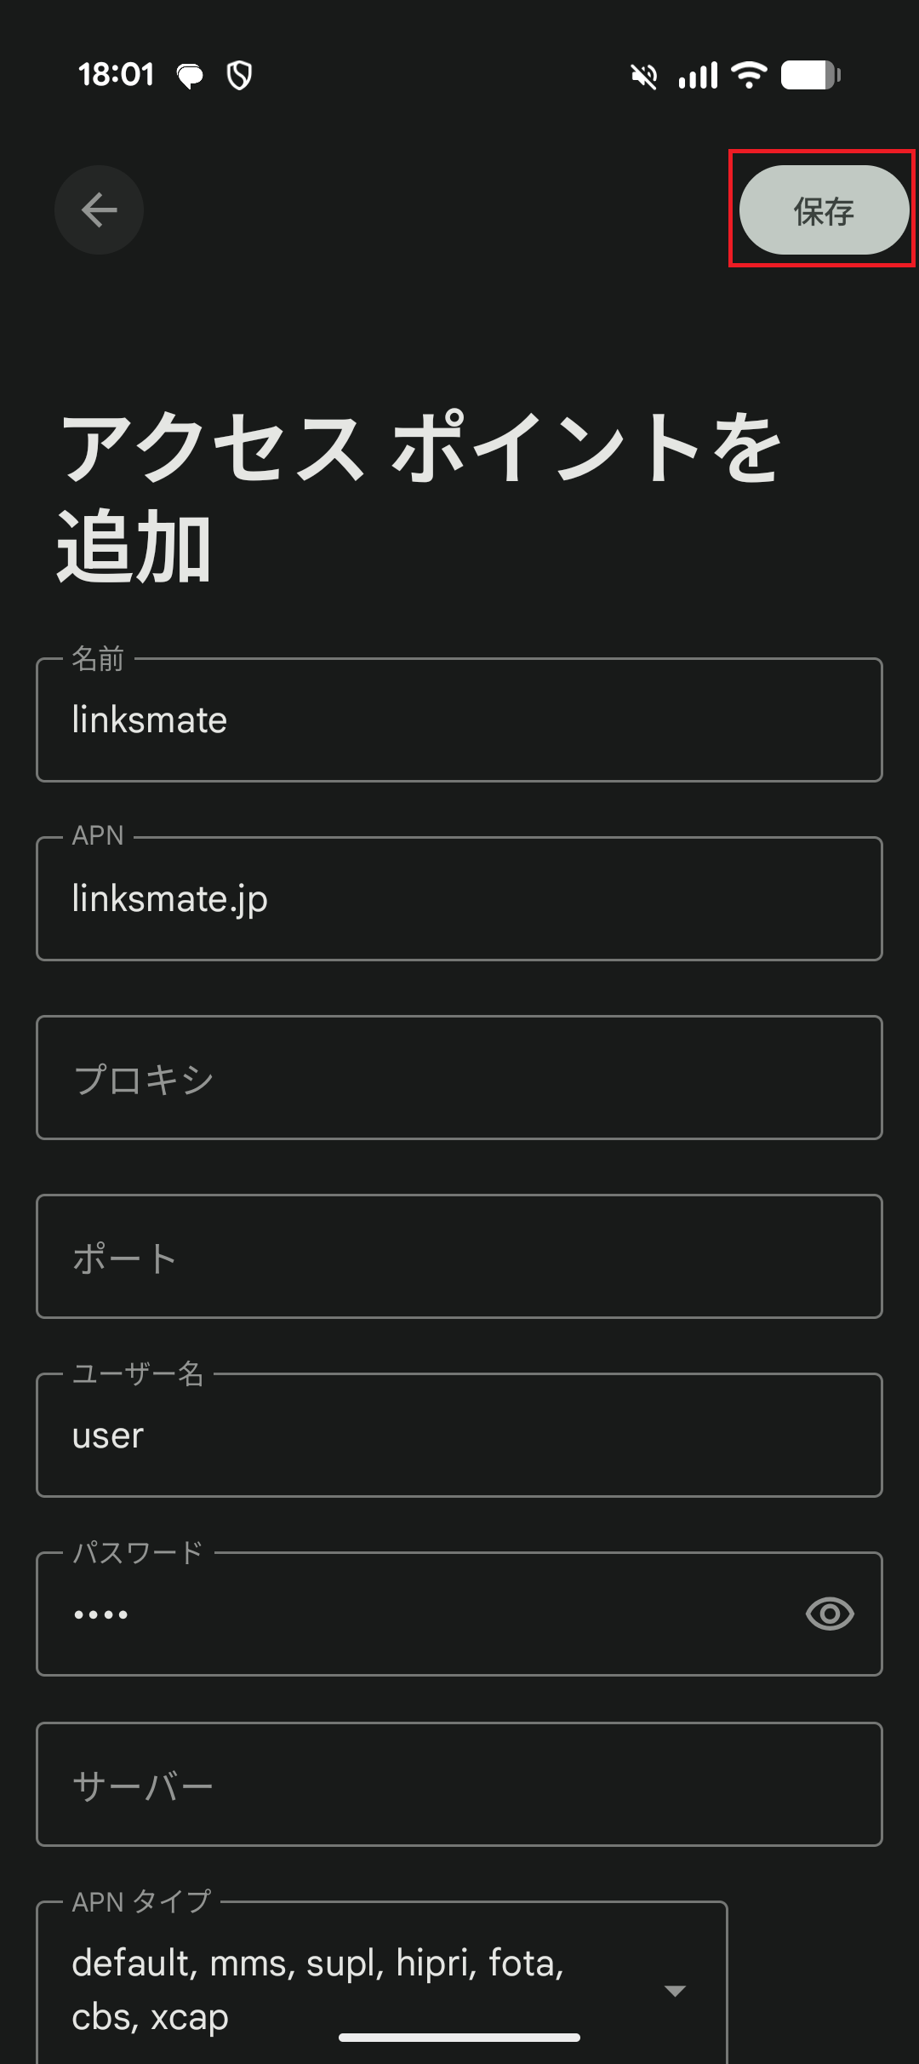Click the back arrow icon

[98, 209]
